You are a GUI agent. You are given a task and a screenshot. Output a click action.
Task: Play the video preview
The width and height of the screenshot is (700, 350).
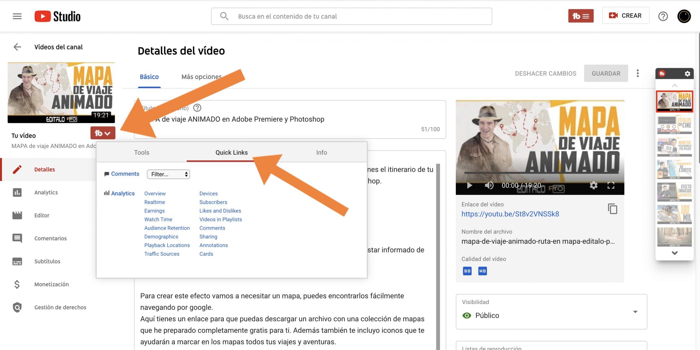(x=469, y=185)
